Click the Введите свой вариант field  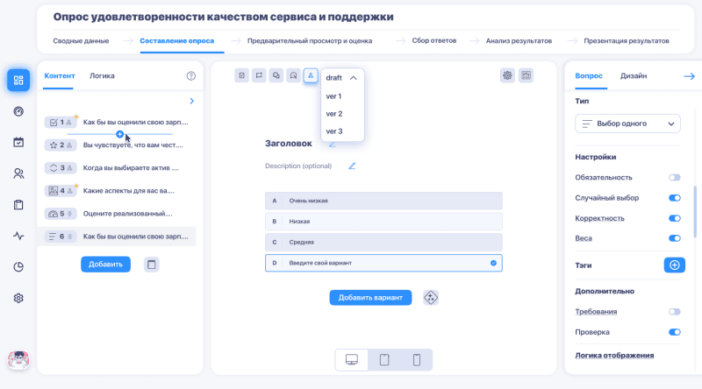tap(383, 263)
